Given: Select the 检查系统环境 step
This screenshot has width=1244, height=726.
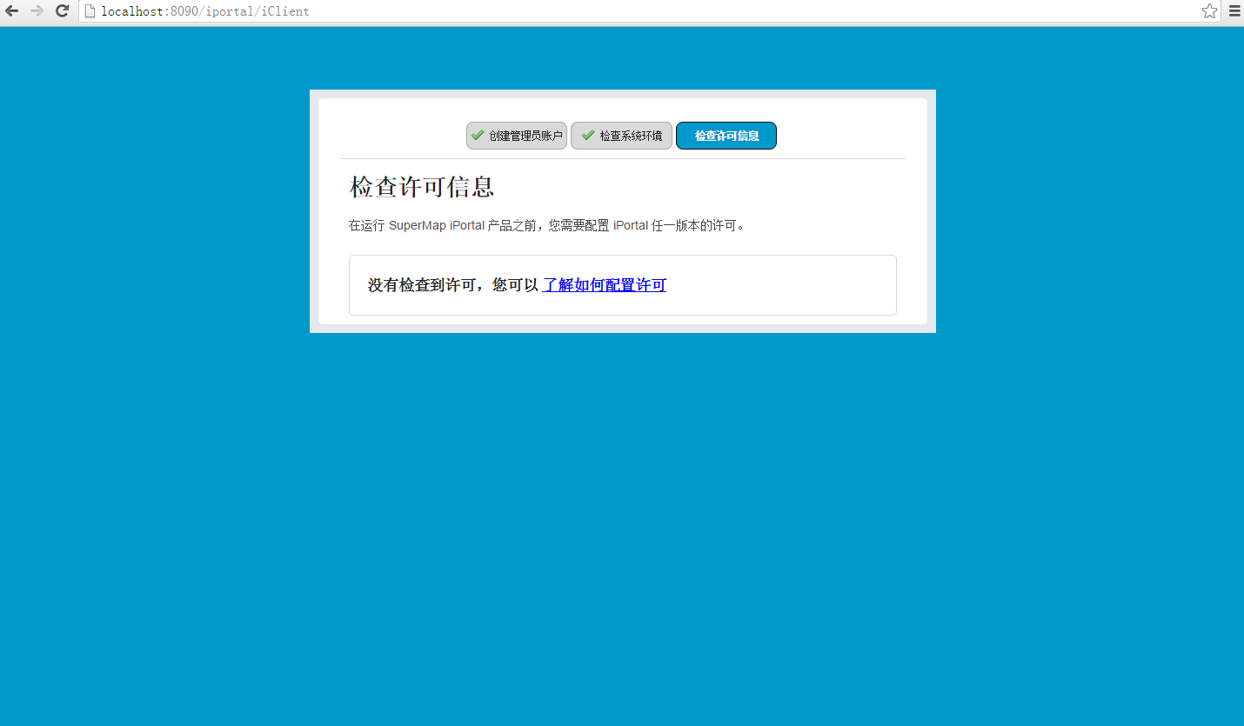Looking at the screenshot, I should pyautogui.click(x=621, y=136).
